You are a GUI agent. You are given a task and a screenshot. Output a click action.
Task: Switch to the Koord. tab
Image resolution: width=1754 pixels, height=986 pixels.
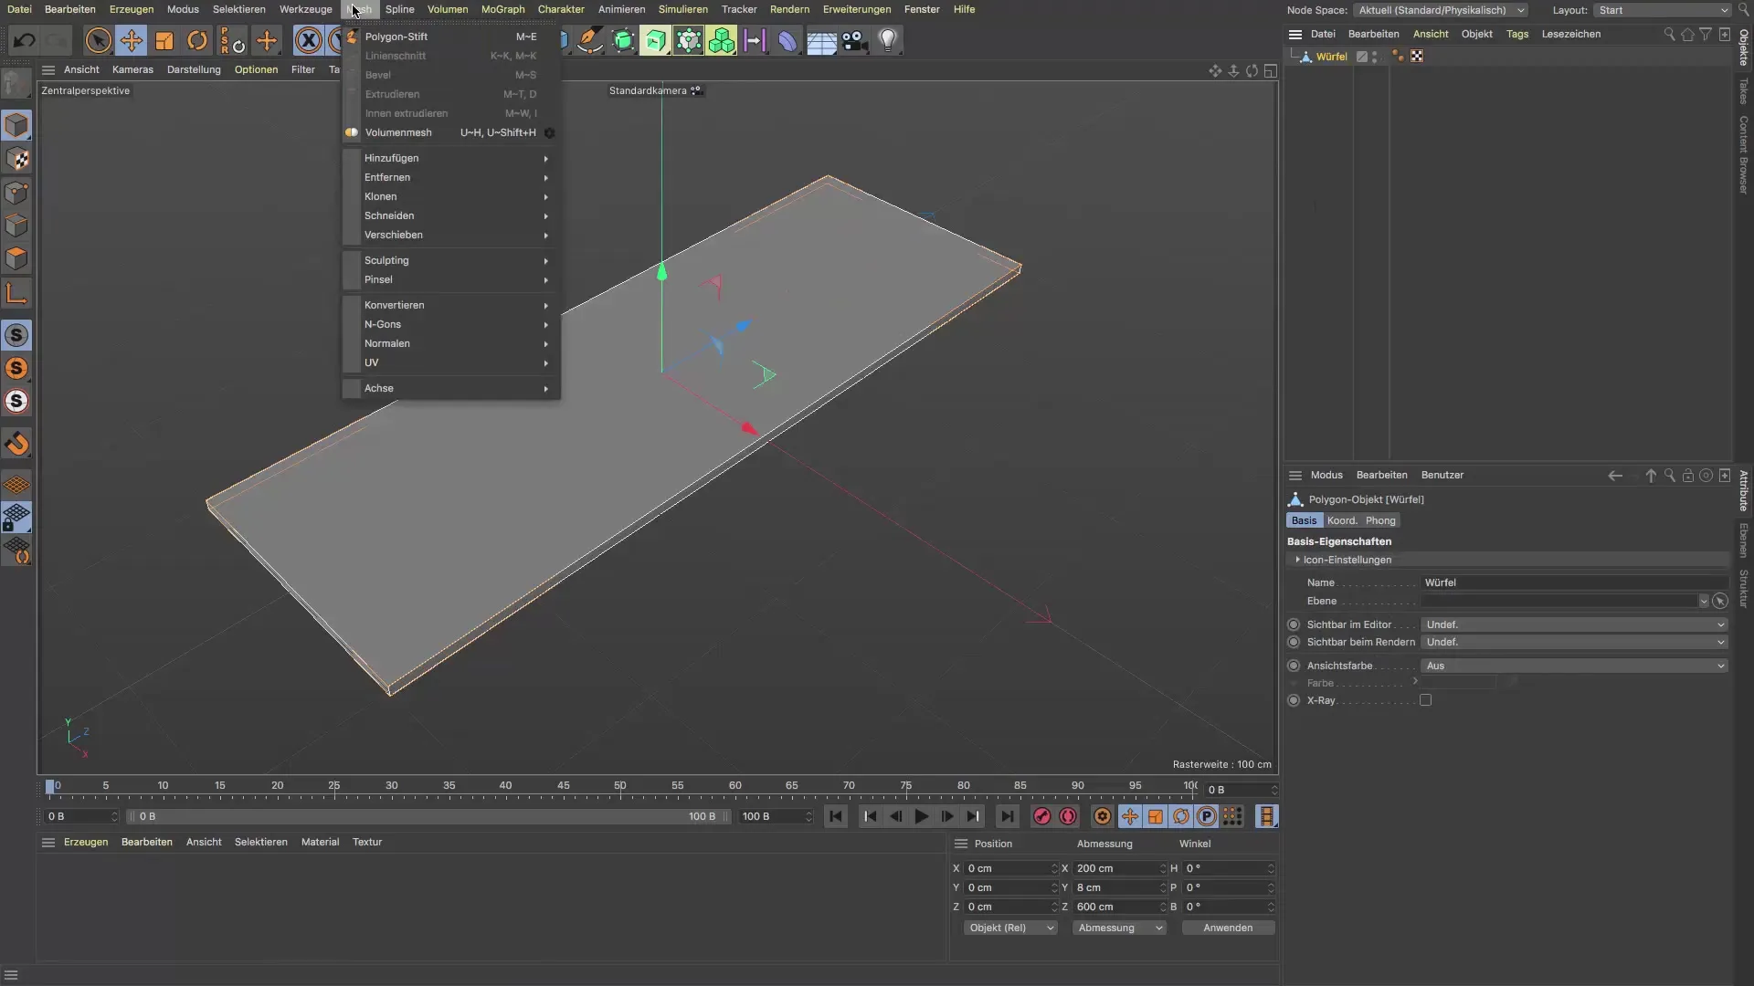pyautogui.click(x=1342, y=520)
